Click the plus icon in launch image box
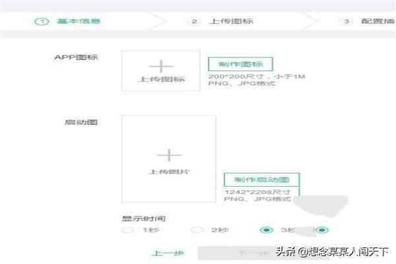Image resolution: width=396 pixels, height=264 pixels. click(169, 155)
